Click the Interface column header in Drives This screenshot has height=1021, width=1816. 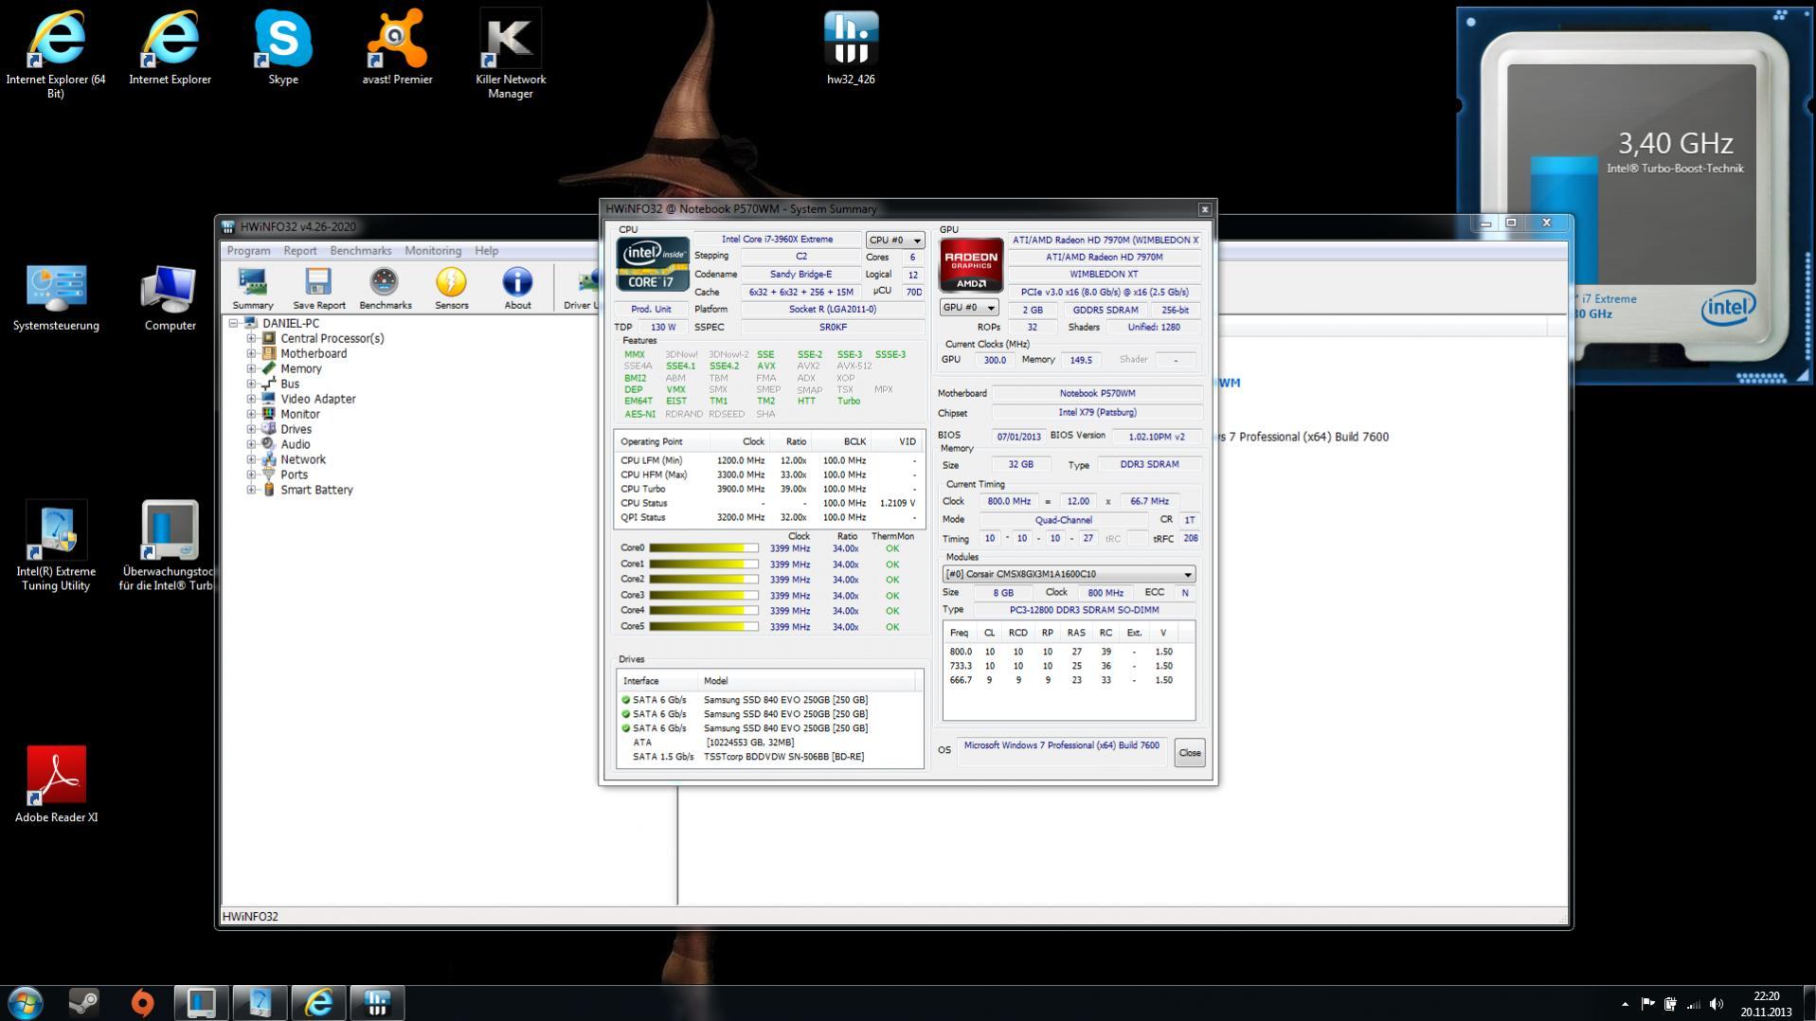[657, 681]
